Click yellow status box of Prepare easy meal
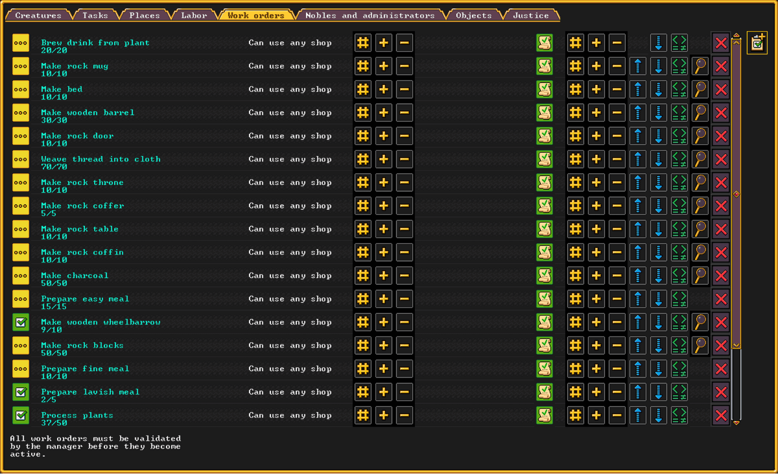The height and width of the screenshot is (474, 778). [20, 299]
